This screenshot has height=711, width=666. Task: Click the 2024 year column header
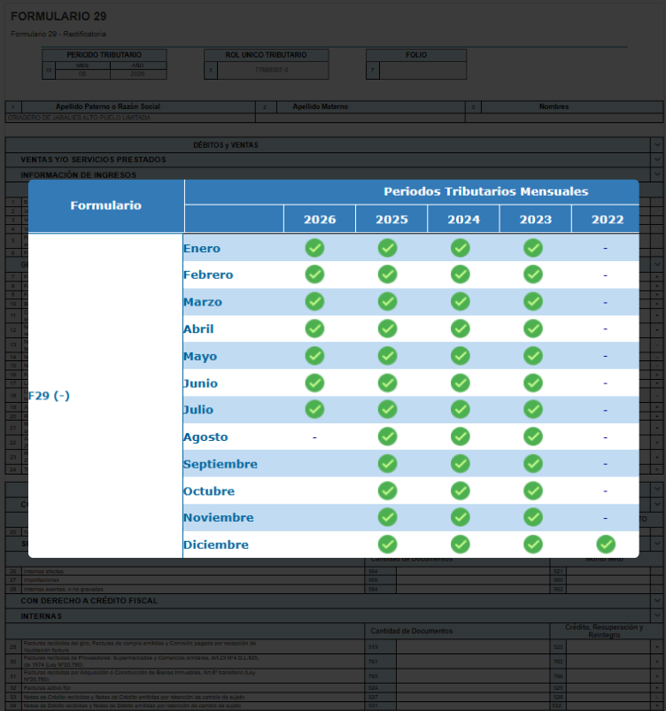(x=464, y=220)
